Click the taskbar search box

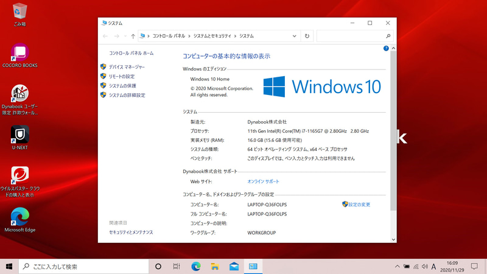(x=84, y=267)
